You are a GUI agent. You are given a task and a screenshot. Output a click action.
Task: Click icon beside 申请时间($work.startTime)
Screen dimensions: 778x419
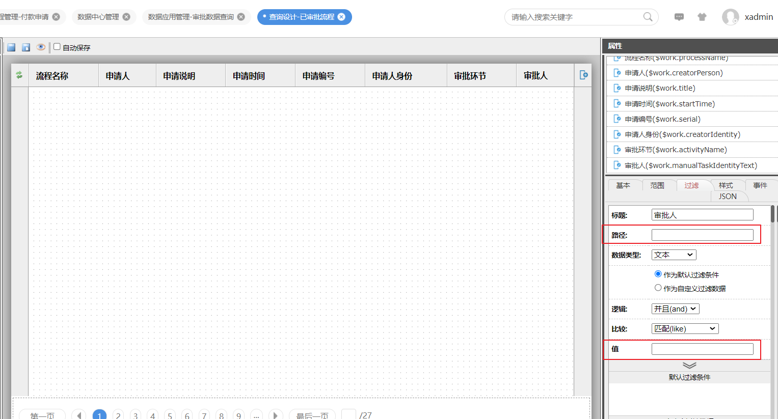[618, 104]
